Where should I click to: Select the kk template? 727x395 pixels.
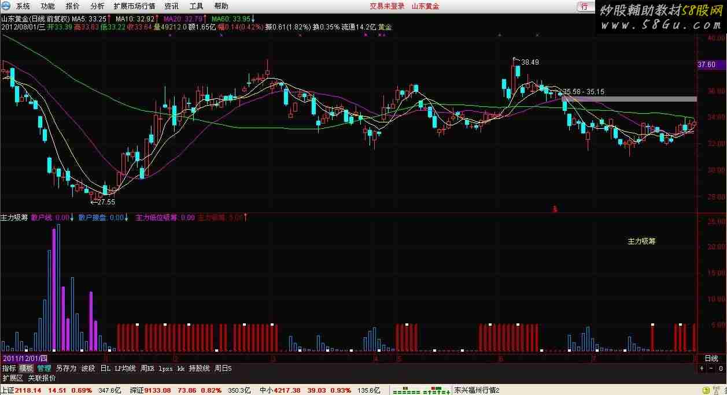[x=180, y=368]
